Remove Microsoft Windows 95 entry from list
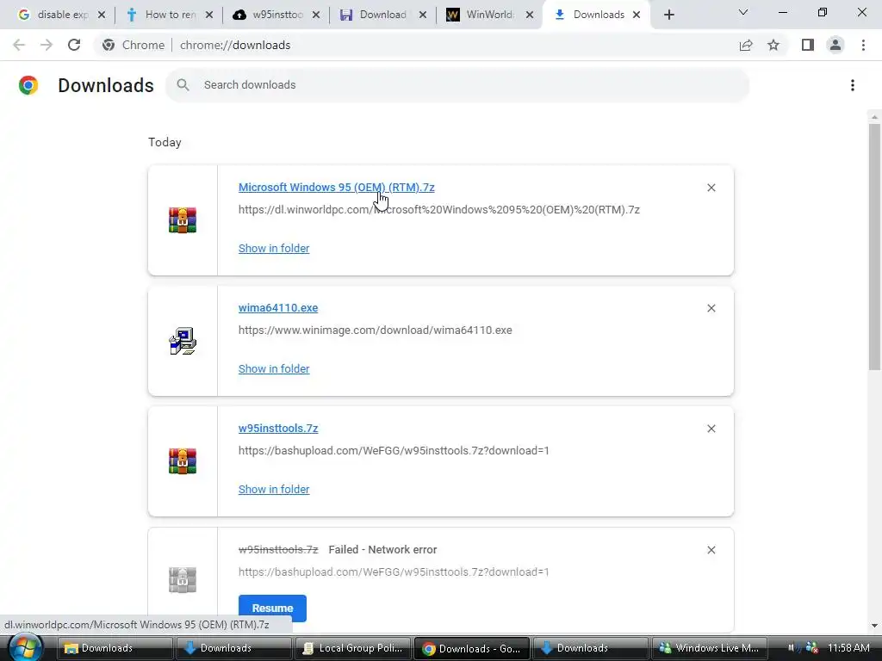The image size is (882, 661). (x=711, y=188)
